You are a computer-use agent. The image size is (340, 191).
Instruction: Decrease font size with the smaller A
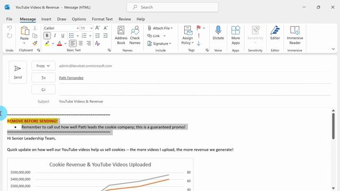(x=105, y=28)
